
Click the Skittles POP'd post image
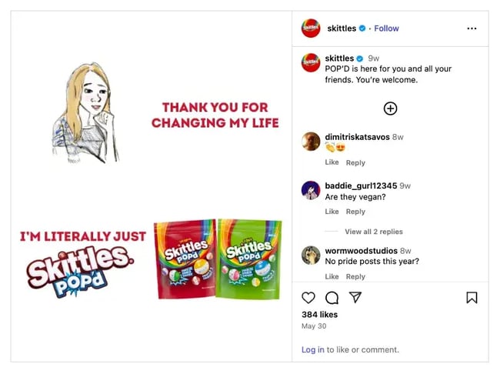click(151, 186)
